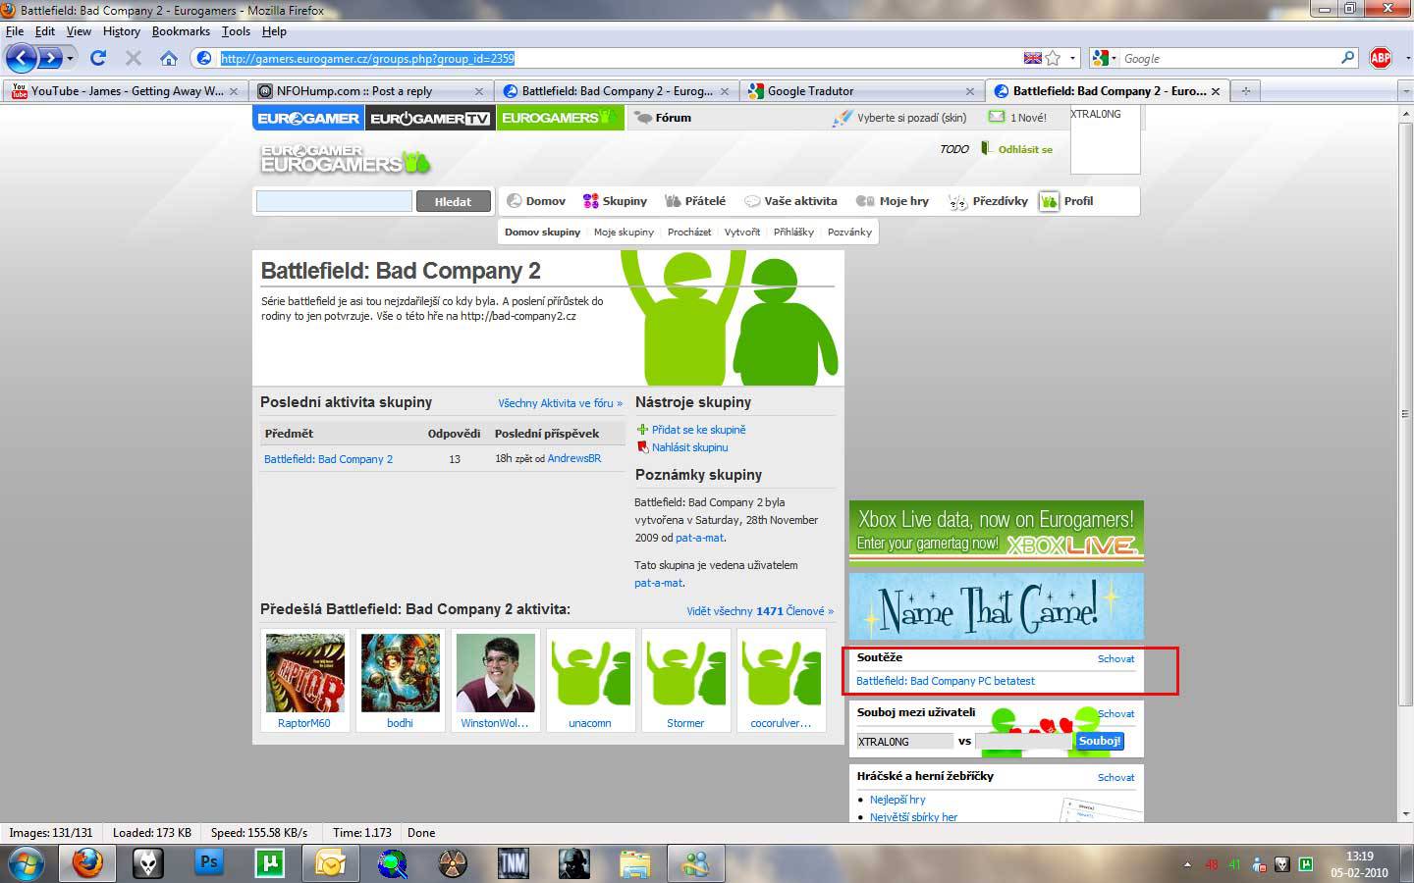Open the Fórum link
Screen dimensions: 1414x883
point(664,118)
